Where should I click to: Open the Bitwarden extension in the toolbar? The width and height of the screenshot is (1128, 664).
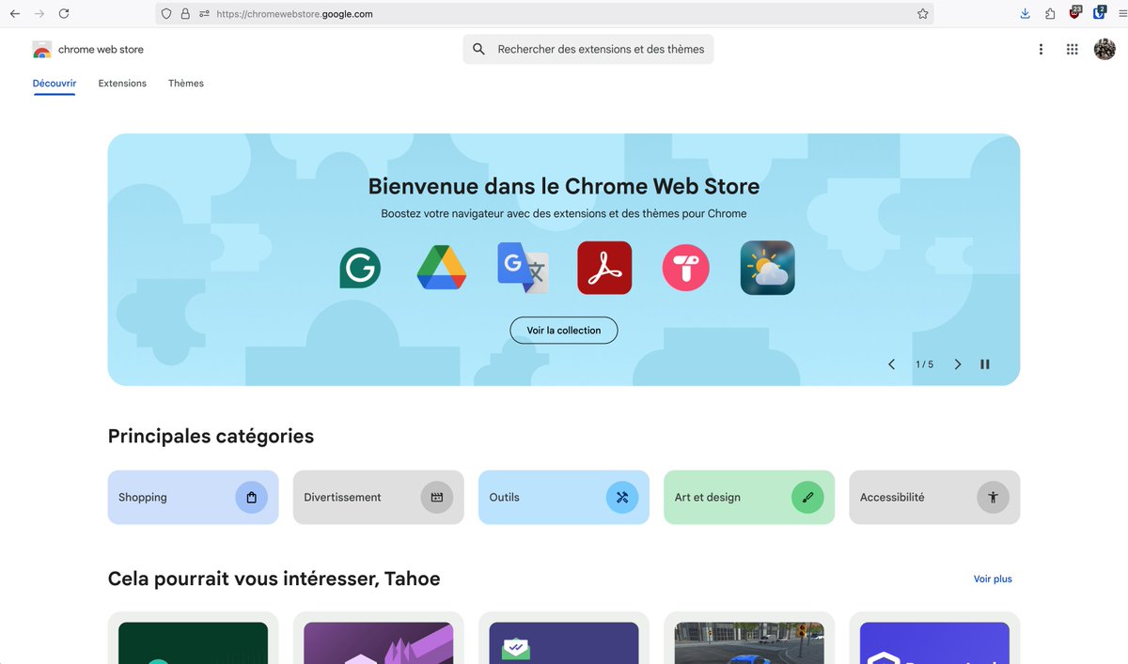[1098, 12]
